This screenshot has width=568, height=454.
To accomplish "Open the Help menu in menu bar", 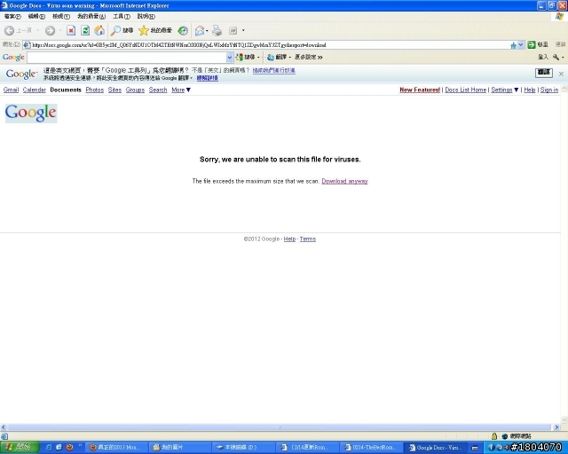I will 146,16.
